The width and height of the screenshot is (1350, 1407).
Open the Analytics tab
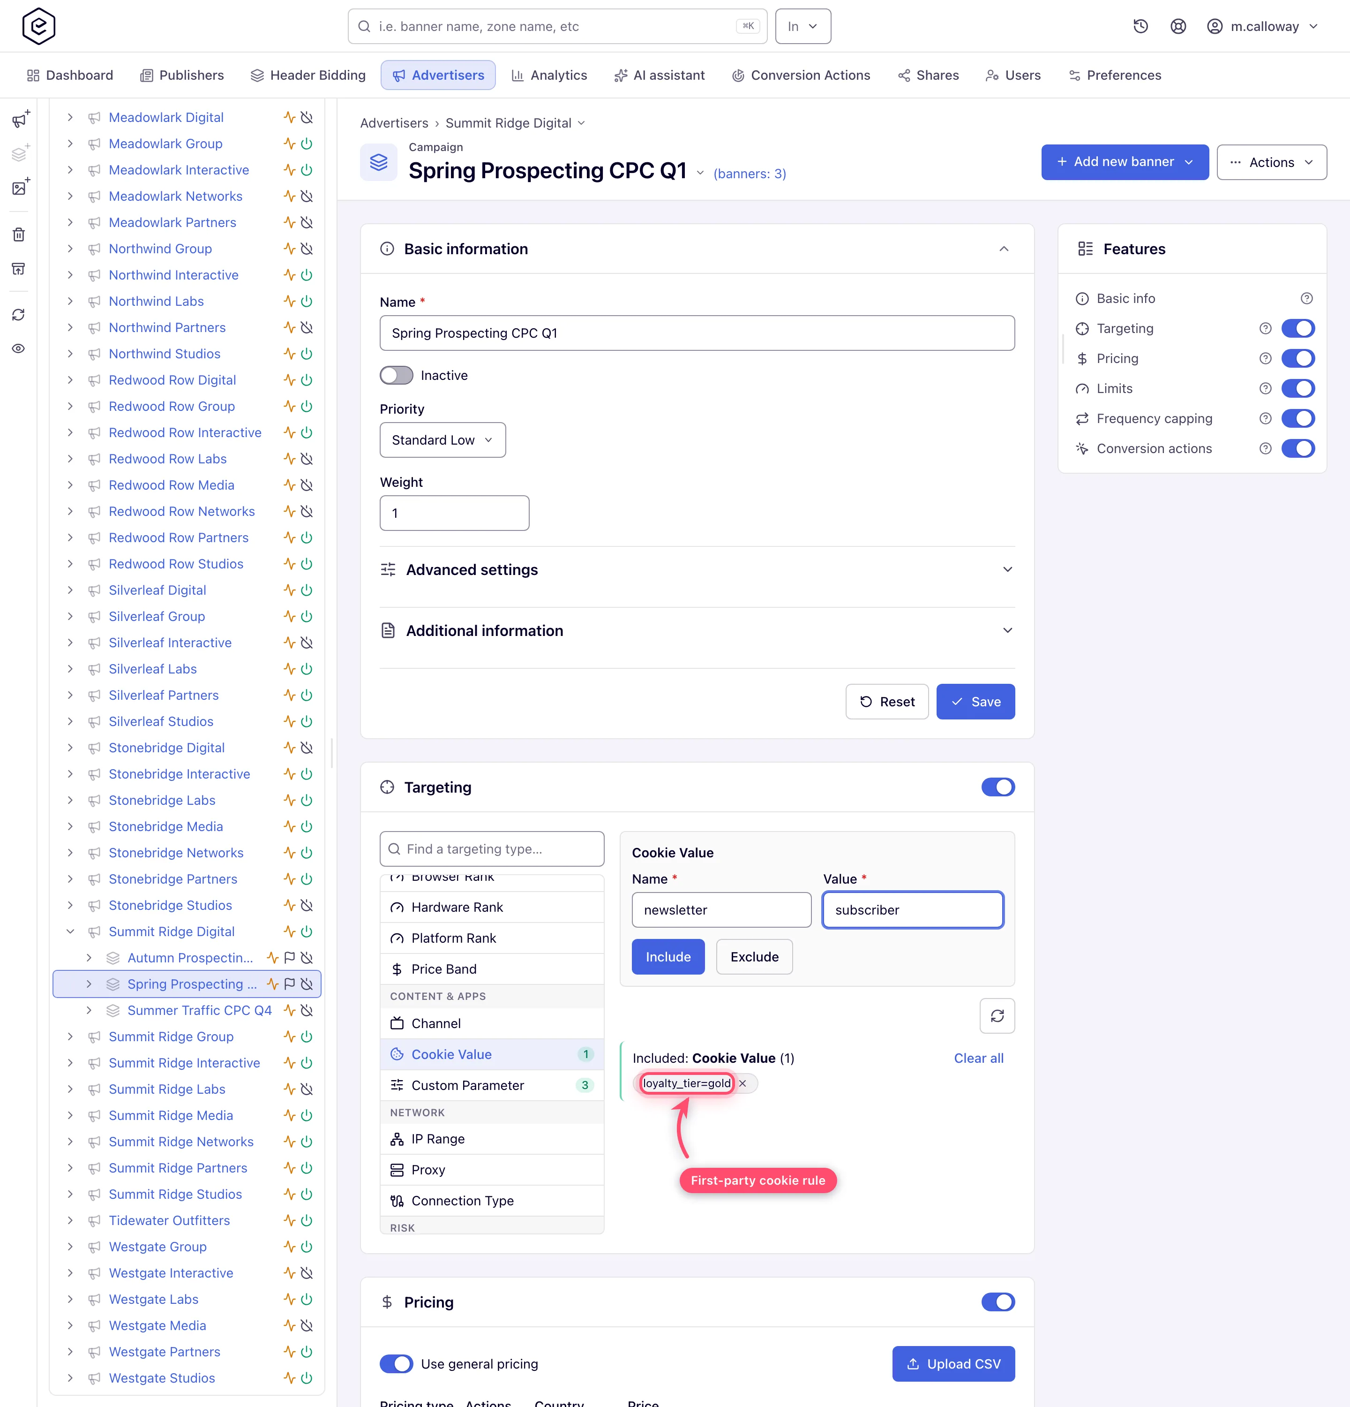(x=549, y=76)
